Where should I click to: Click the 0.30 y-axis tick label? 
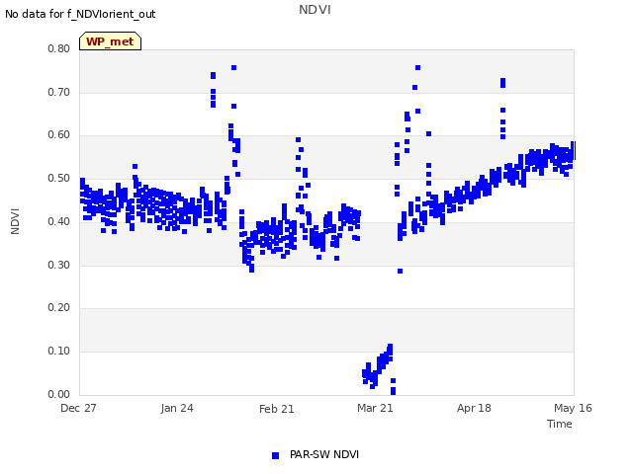click(x=59, y=265)
